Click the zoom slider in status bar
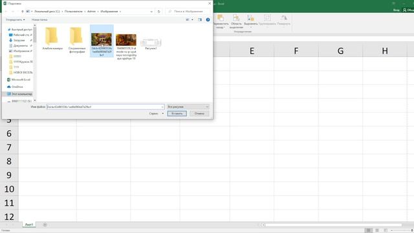 pos(402,230)
